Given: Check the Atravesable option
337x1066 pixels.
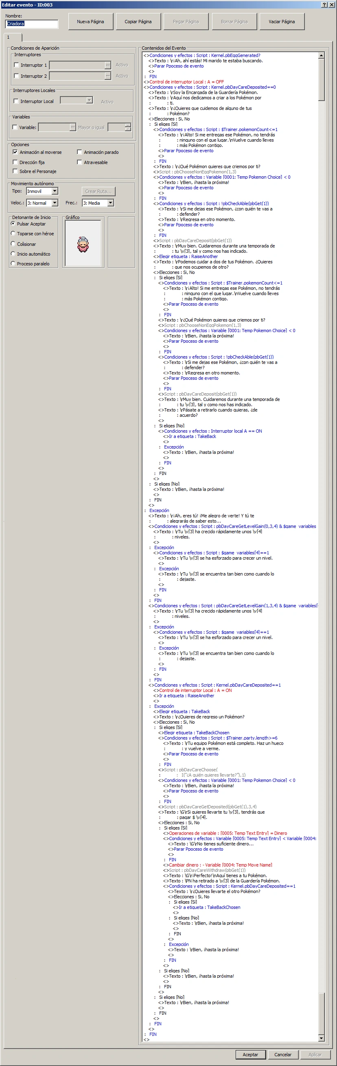Looking at the screenshot, I should 79,162.
